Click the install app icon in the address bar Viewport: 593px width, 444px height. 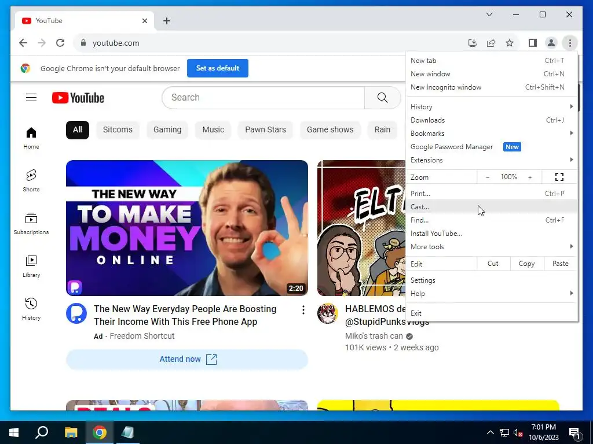(473, 43)
